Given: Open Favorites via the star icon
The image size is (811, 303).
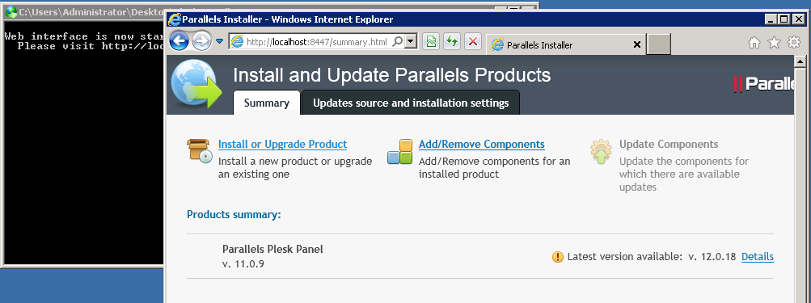Looking at the screenshot, I should (774, 42).
